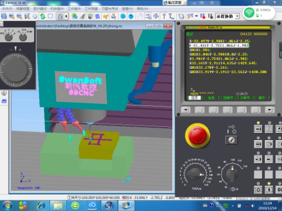Click the 操作 softkey label on CNC screen

coord(261,98)
